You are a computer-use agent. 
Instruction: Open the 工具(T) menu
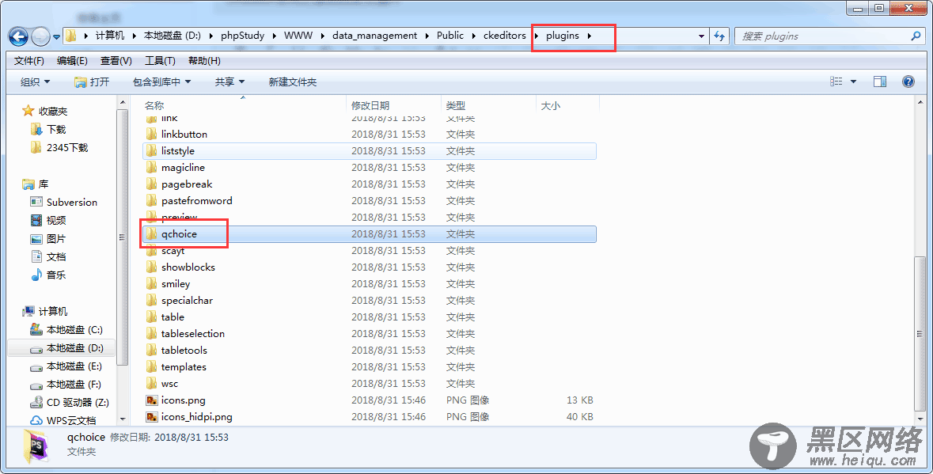pos(160,61)
